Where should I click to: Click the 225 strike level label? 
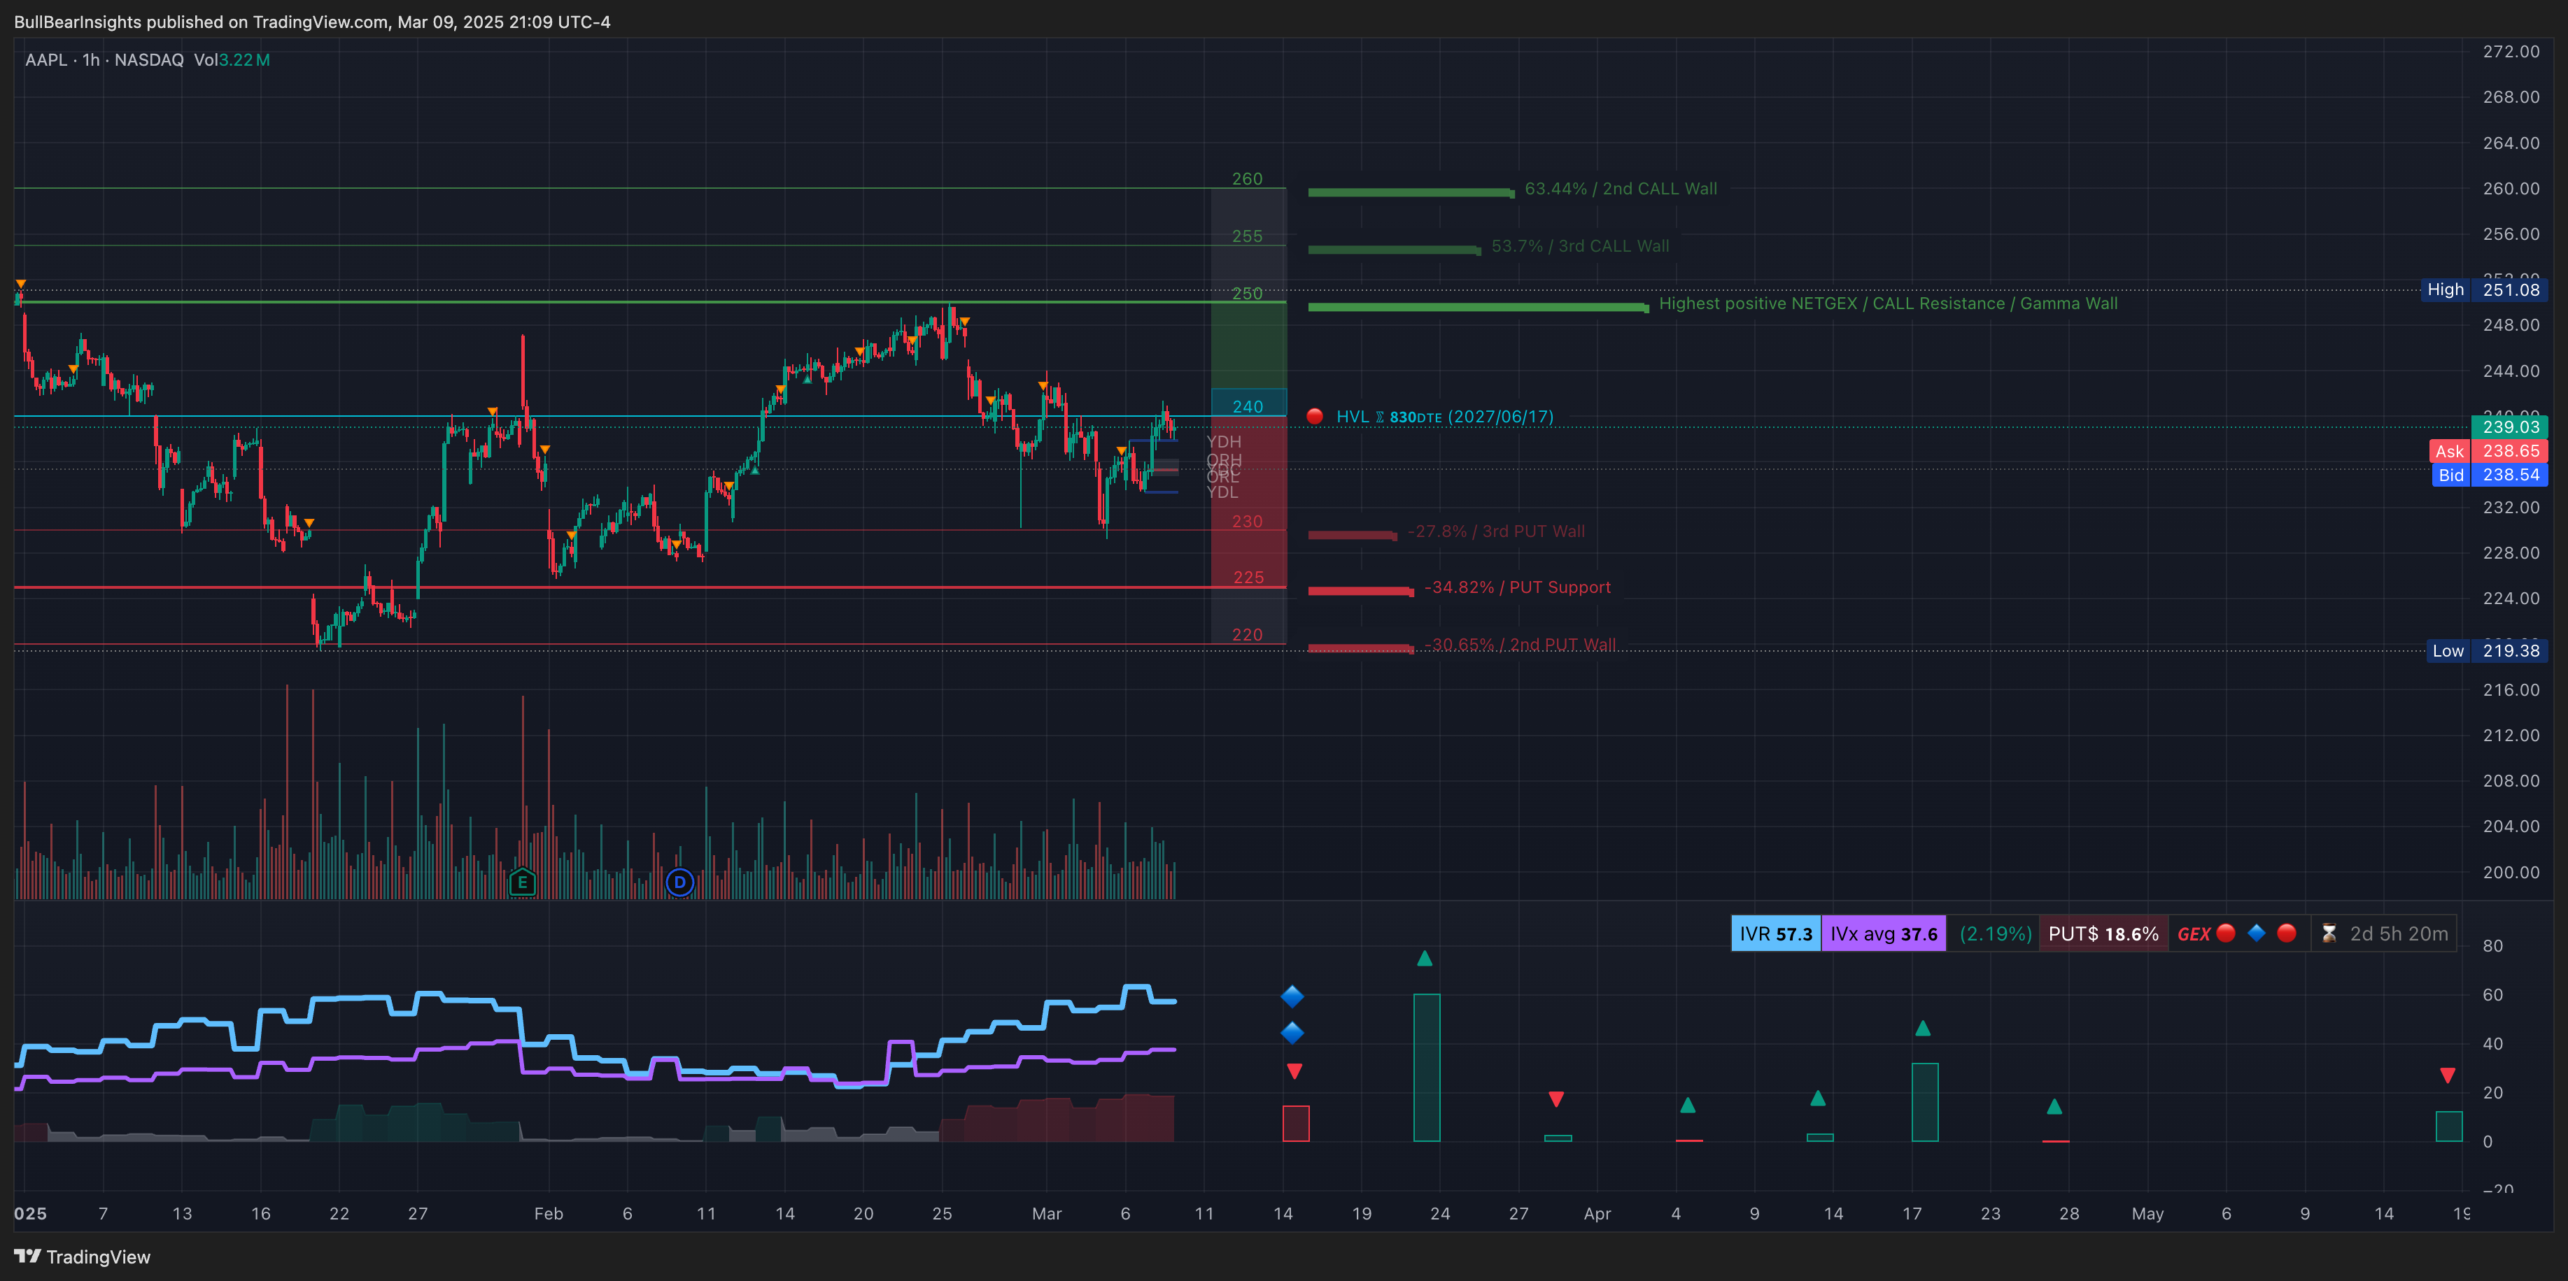point(1248,578)
